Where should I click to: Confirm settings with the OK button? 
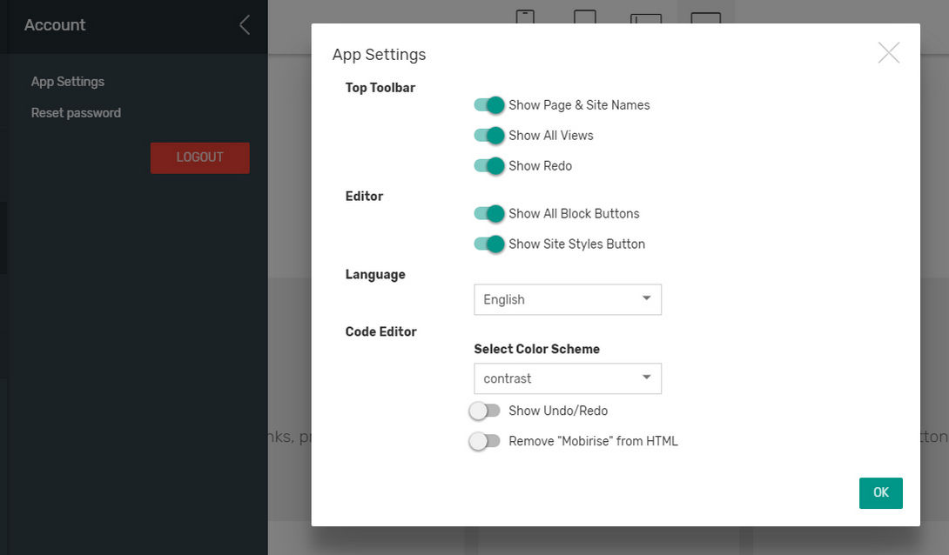point(880,492)
